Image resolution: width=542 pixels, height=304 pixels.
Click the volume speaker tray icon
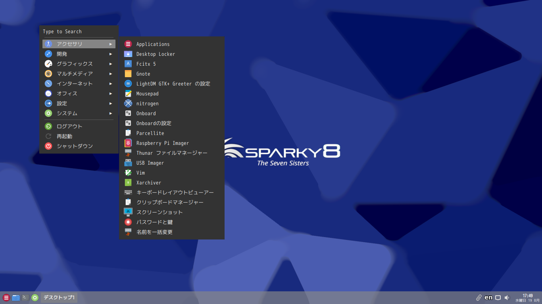(x=507, y=298)
